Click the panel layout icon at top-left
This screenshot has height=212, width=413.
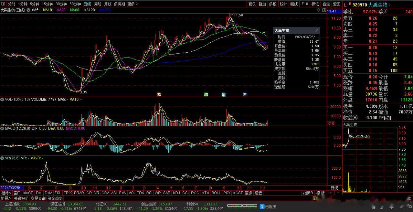[x=3, y=4]
